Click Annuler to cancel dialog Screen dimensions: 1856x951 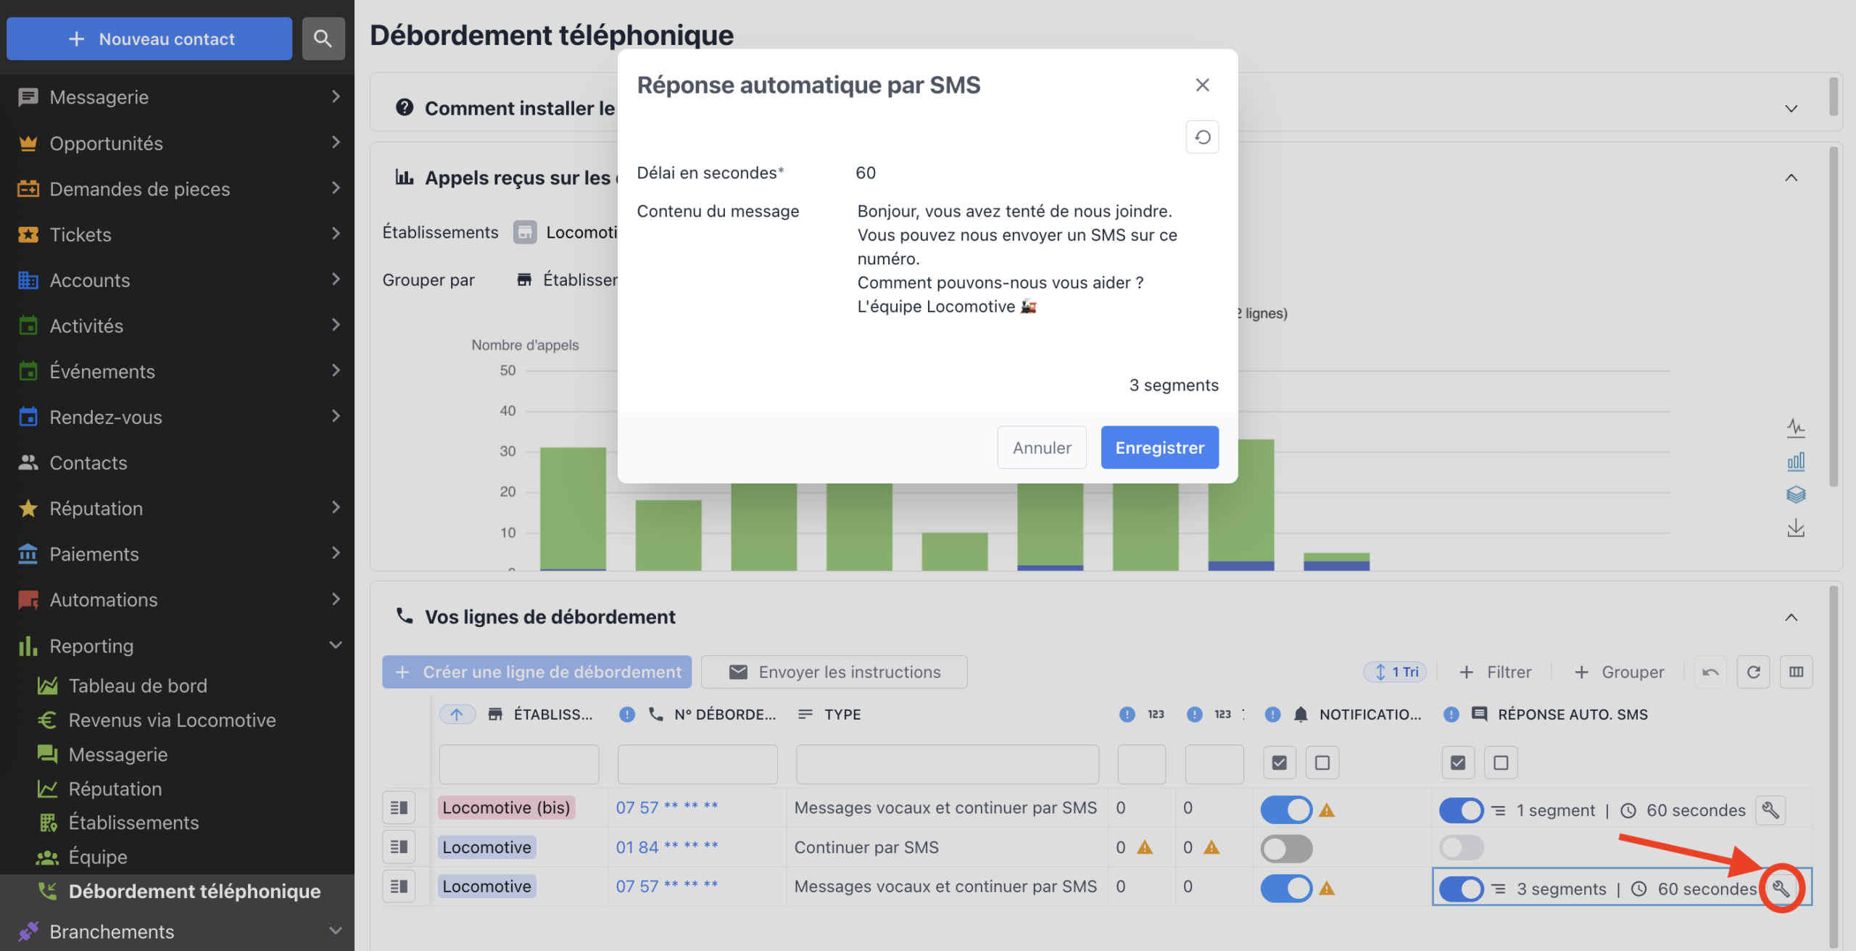1041,447
